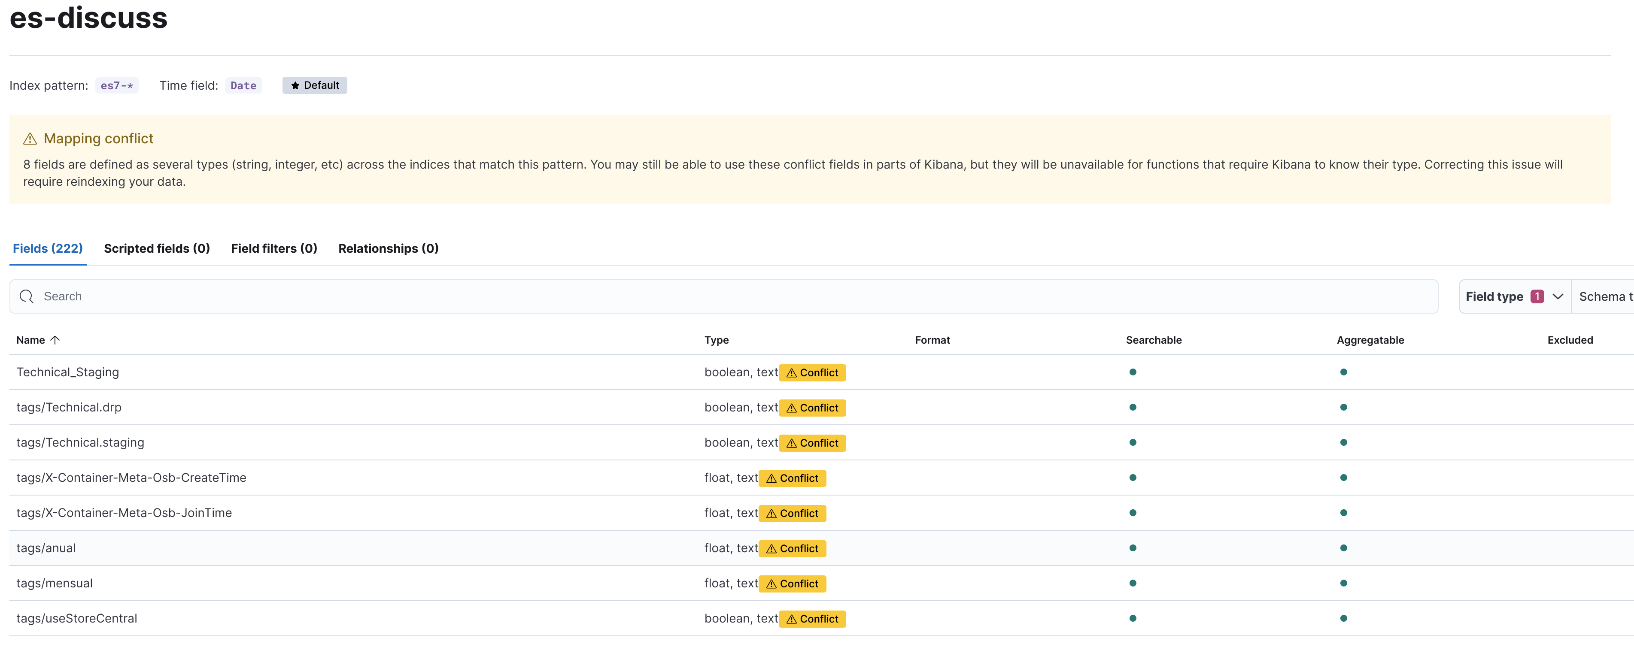This screenshot has height=650, width=1634.
Task: Open the Schema type filter dropdown
Action: pyautogui.click(x=1605, y=297)
